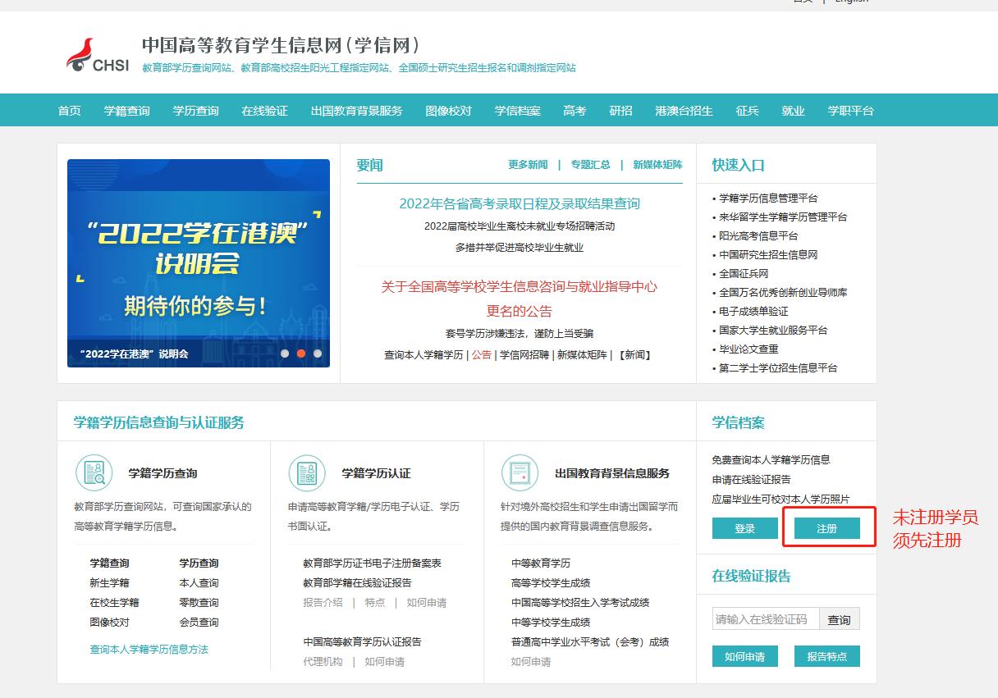Click the 登录 button
This screenshot has width=998, height=698.
(745, 528)
